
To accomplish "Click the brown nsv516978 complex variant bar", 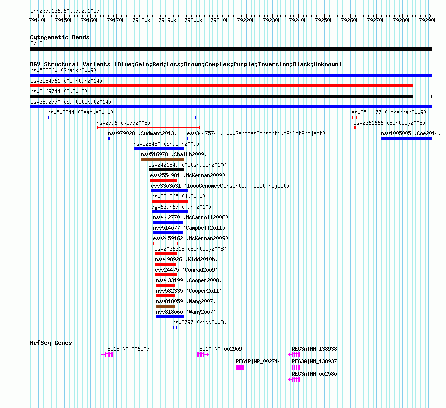I will (163, 159).
